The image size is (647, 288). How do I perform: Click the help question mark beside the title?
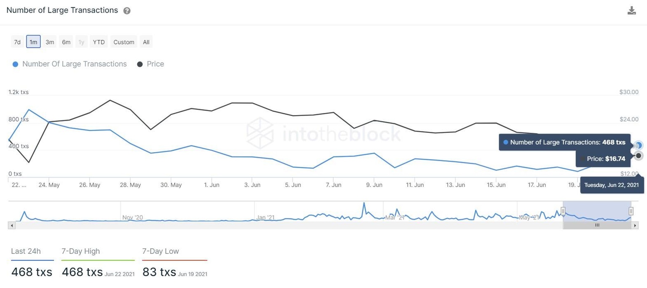[x=126, y=11]
